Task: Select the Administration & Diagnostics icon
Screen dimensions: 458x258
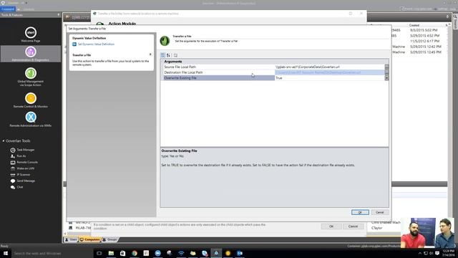Action: [31, 52]
